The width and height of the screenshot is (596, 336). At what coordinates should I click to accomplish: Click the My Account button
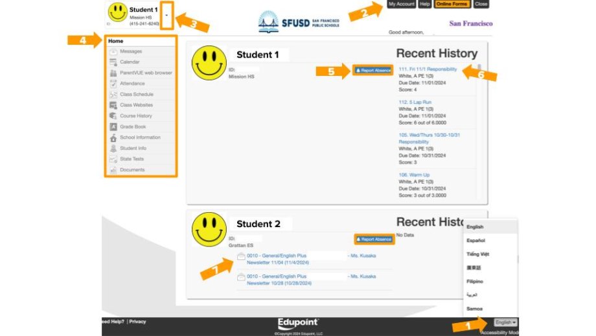click(x=401, y=4)
